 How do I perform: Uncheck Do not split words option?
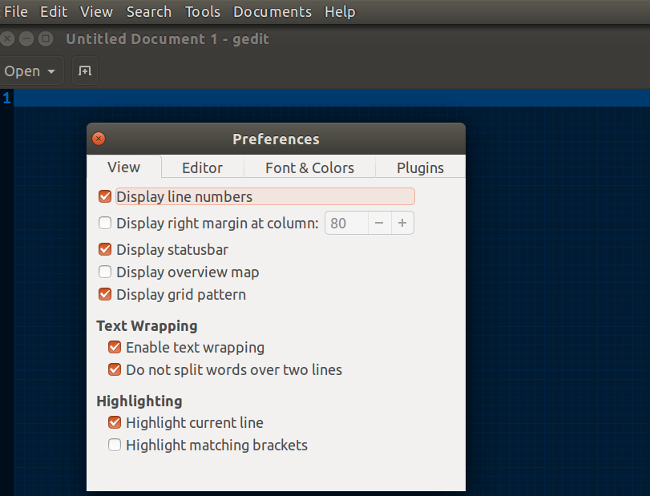click(115, 370)
